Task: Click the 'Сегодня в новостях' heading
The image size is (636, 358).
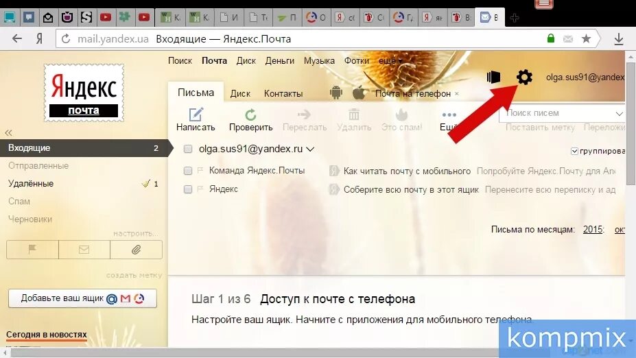Action: [x=47, y=335]
